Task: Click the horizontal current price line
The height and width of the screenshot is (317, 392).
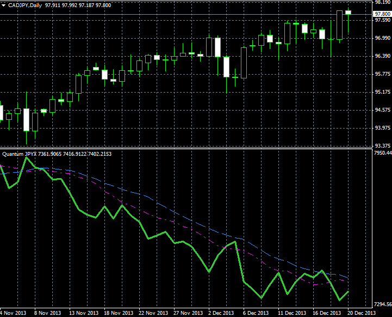Action: pos(163,14)
